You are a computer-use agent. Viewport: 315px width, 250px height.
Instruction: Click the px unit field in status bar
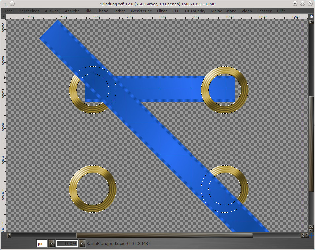pos(42,244)
